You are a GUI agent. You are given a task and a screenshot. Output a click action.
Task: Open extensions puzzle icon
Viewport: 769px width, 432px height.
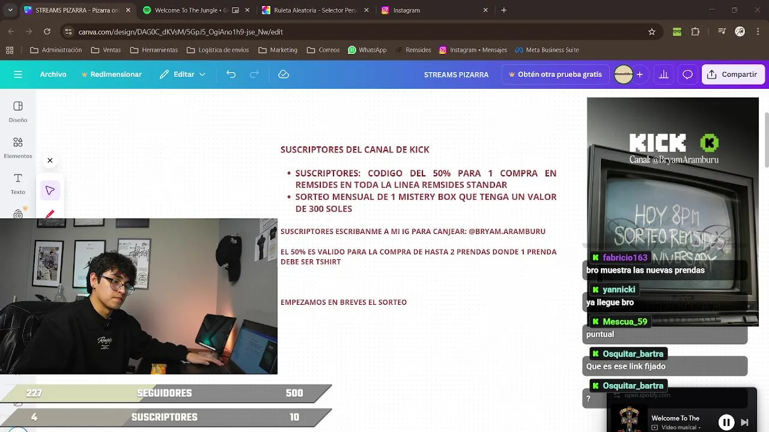coord(696,32)
